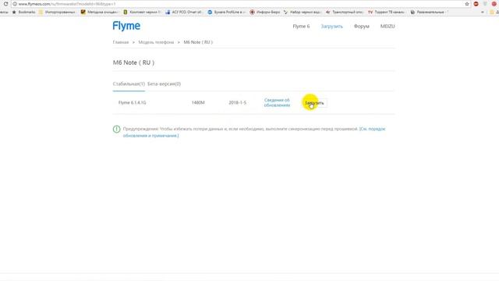This screenshot has height=281, width=499.
Task: Open 'Сведения об обновлениях' link
Action: click(277, 102)
